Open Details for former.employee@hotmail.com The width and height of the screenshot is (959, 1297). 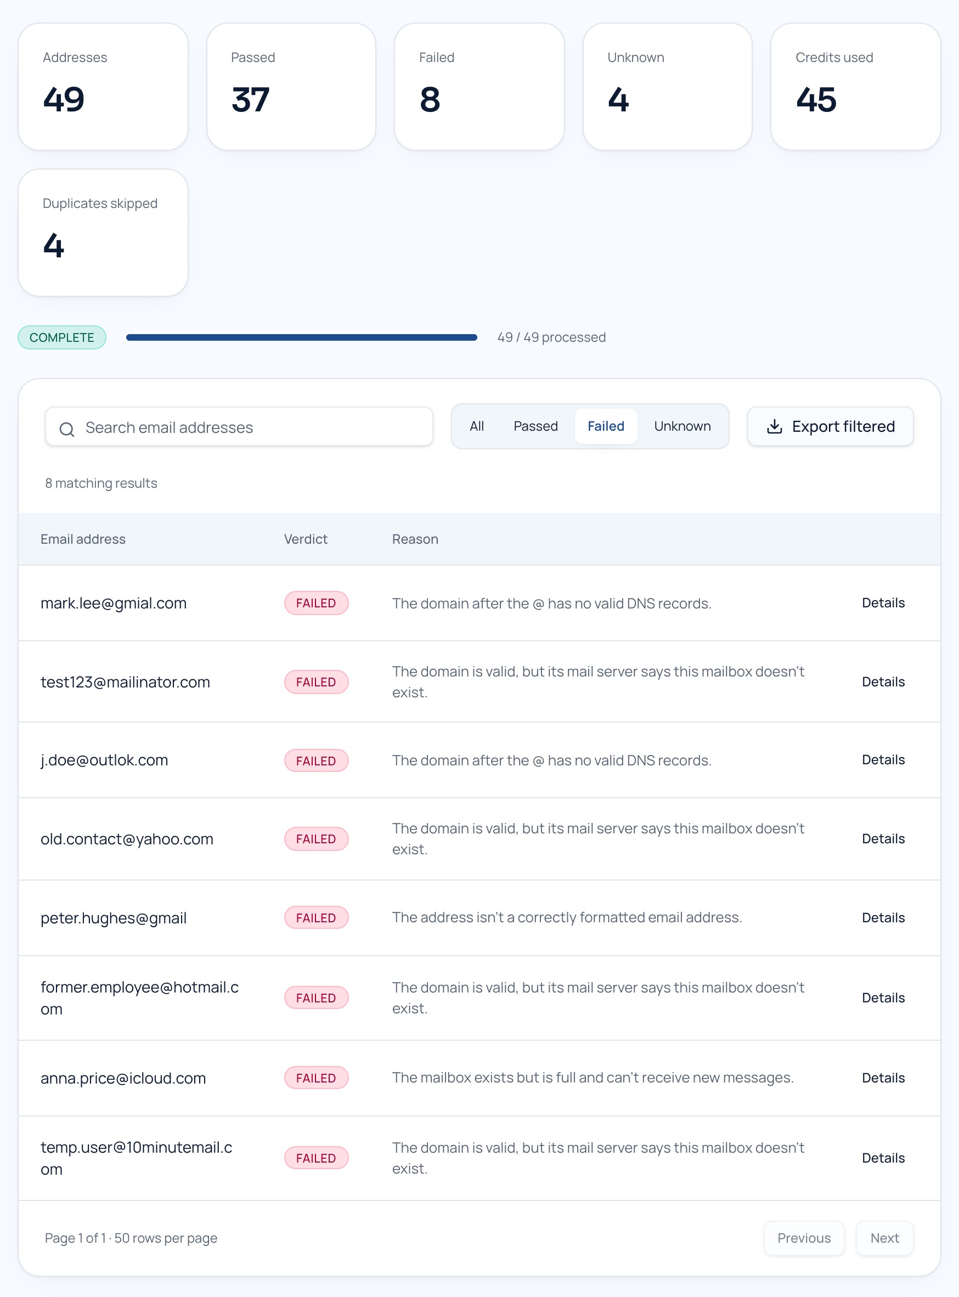click(x=883, y=998)
